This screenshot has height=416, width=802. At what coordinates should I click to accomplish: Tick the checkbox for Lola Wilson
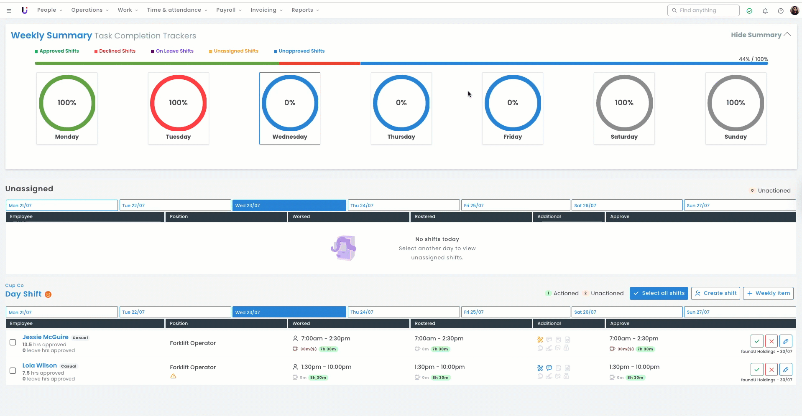[13, 370]
